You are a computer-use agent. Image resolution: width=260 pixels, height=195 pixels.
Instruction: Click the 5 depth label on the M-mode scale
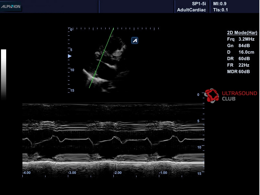[198, 121]
